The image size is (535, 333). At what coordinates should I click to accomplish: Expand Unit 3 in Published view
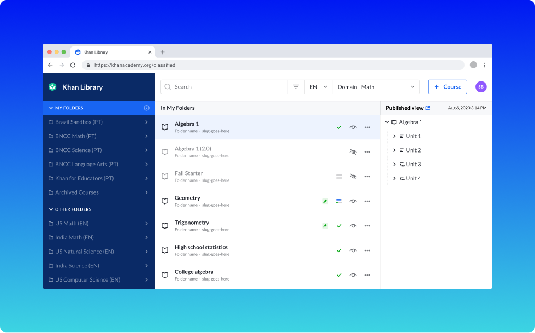pos(394,164)
